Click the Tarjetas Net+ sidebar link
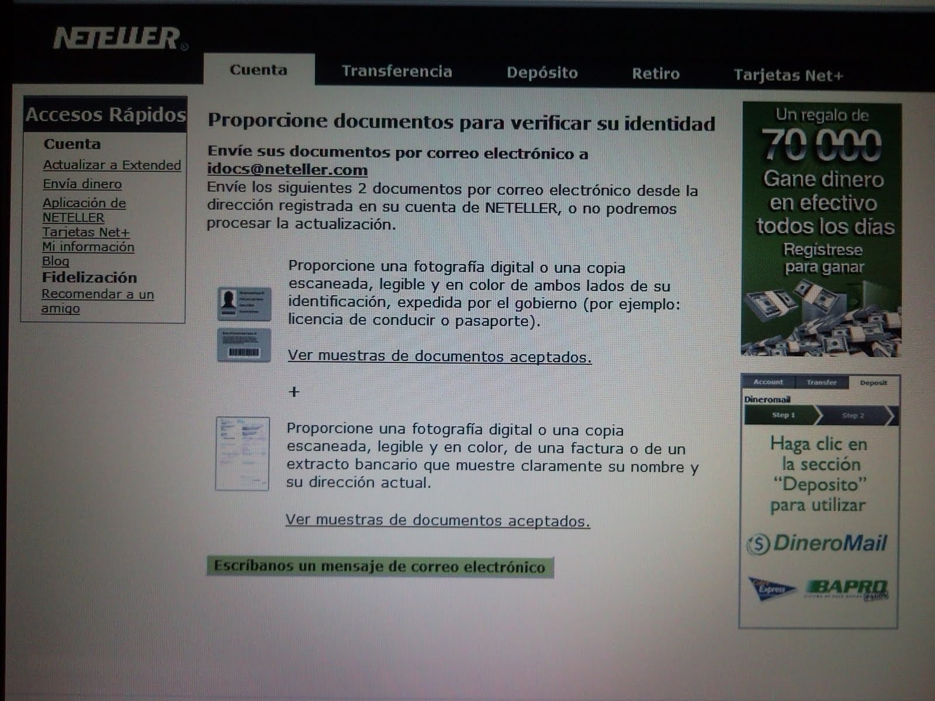935x701 pixels. [86, 232]
